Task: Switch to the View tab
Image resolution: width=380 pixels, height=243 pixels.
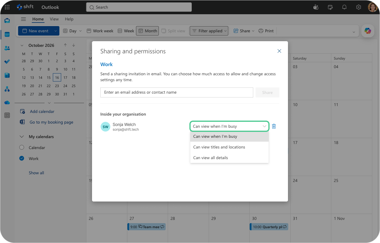Action: (x=54, y=19)
